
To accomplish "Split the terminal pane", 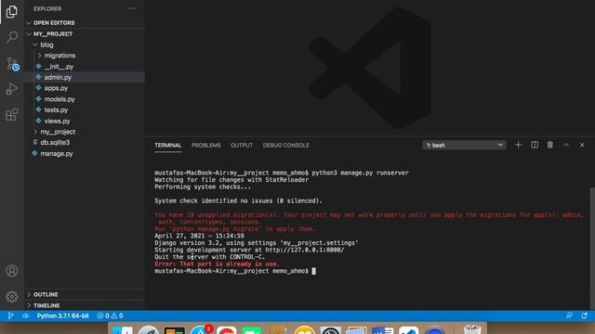I will [535, 145].
